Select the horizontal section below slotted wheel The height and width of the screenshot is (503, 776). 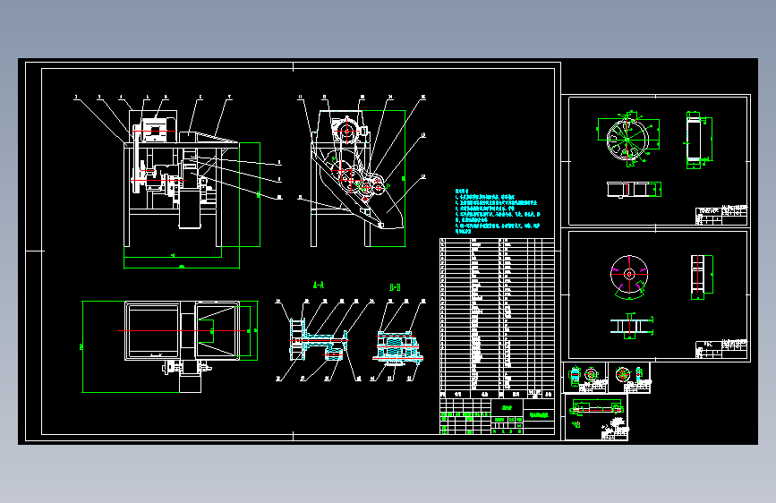click(634, 190)
